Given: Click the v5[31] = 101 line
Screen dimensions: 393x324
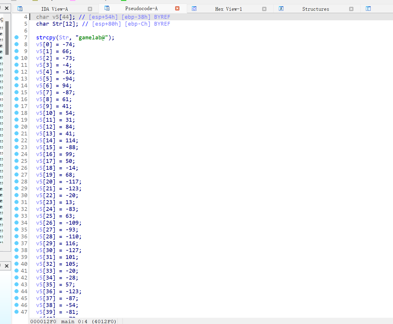Looking at the screenshot, I should coord(57,257).
